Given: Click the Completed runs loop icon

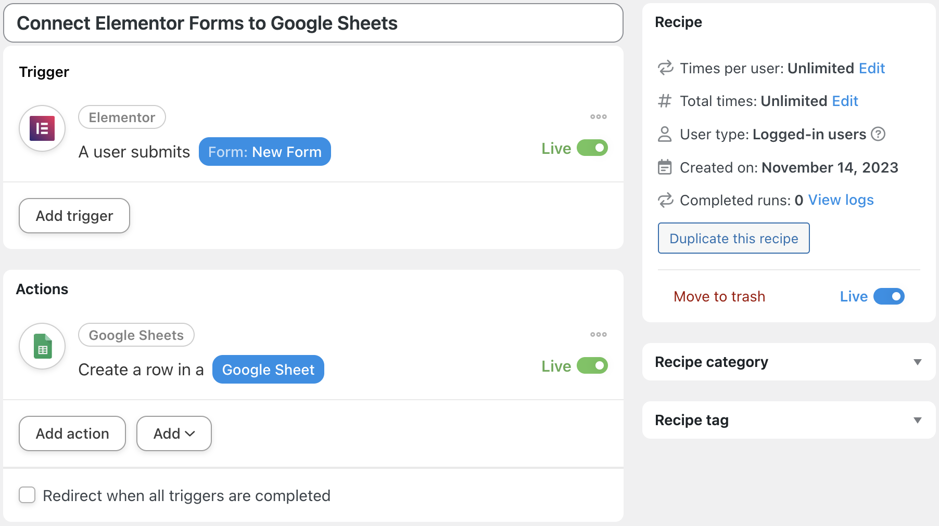Looking at the screenshot, I should coord(665,200).
